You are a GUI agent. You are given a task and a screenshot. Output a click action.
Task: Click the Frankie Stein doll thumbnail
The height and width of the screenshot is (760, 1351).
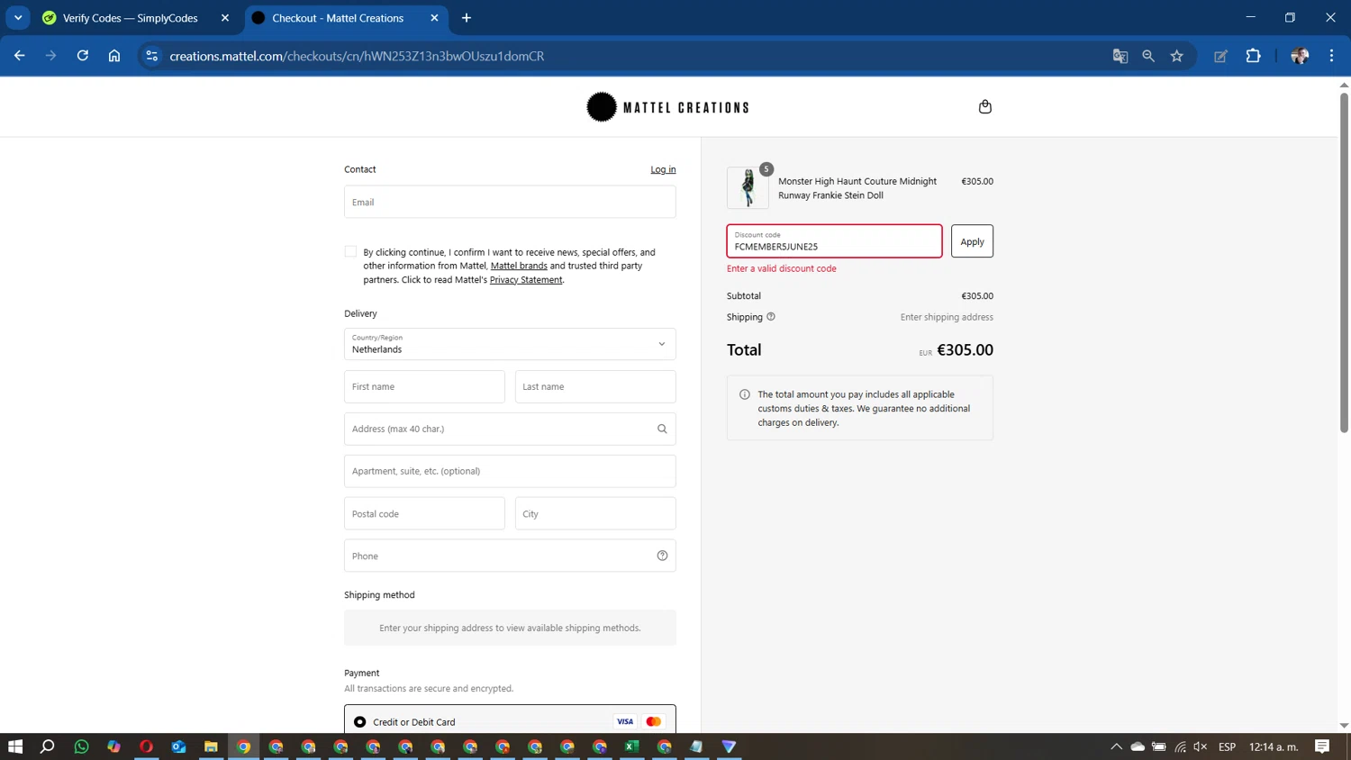(748, 188)
